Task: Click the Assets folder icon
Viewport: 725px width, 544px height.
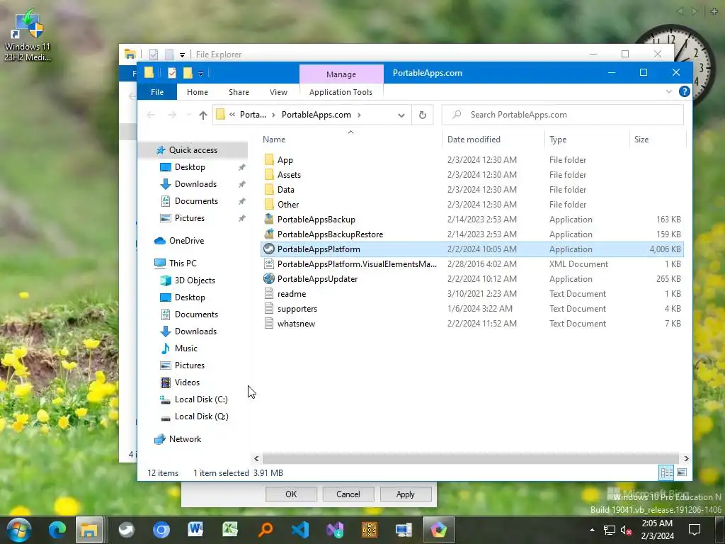Action: click(x=269, y=175)
